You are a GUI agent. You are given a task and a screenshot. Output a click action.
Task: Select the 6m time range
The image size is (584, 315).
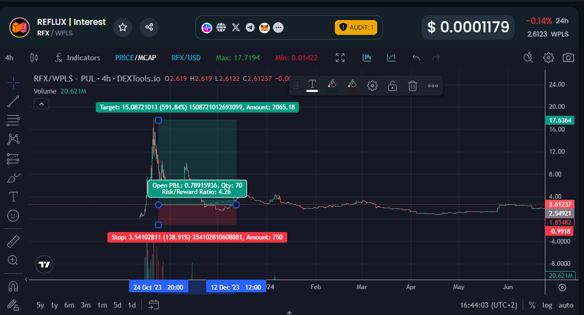69,305
